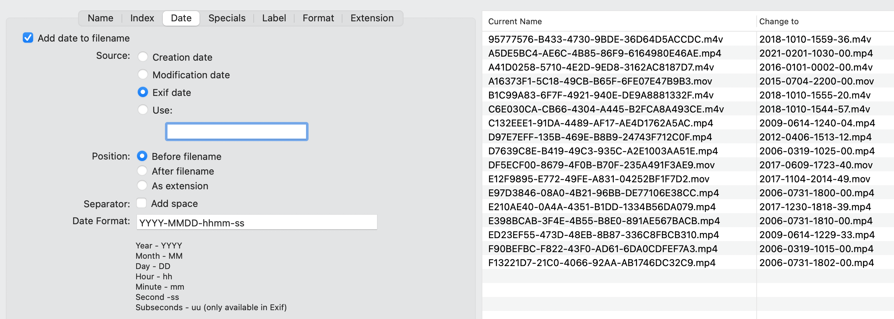Go to the Label tab
894x319 pixels.
[274, 18]
